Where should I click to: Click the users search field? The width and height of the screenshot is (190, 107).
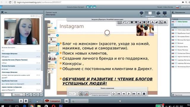pyautogui.click(x=181, y=16)
